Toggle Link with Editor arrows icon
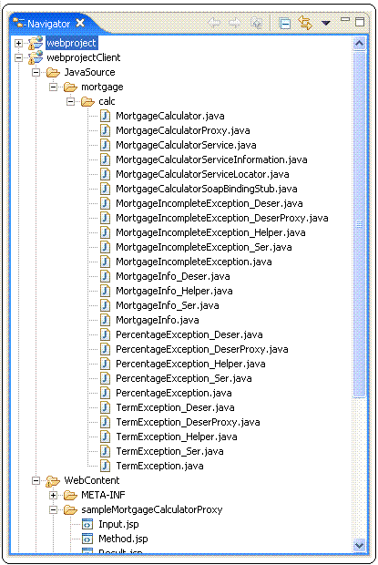The image size is (378, 565). (x=305, y=23)
